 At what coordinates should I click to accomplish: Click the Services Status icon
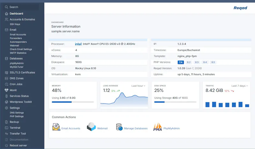pyautogui.click(x=6, y=96)
